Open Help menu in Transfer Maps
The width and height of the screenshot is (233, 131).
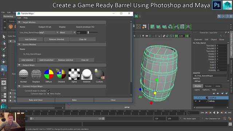tap(25, 18)
